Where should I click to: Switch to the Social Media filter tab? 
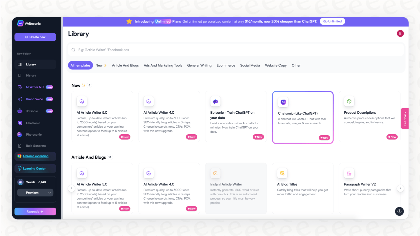click(x=250, y=65)
